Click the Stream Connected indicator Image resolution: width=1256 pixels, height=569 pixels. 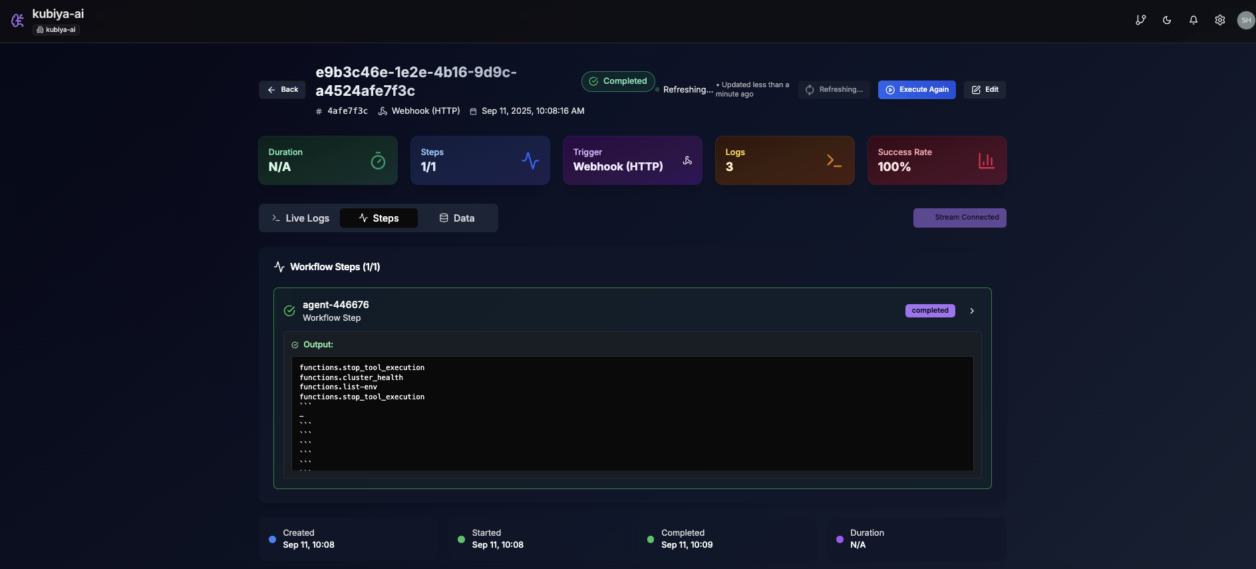[x=959, y=218]
